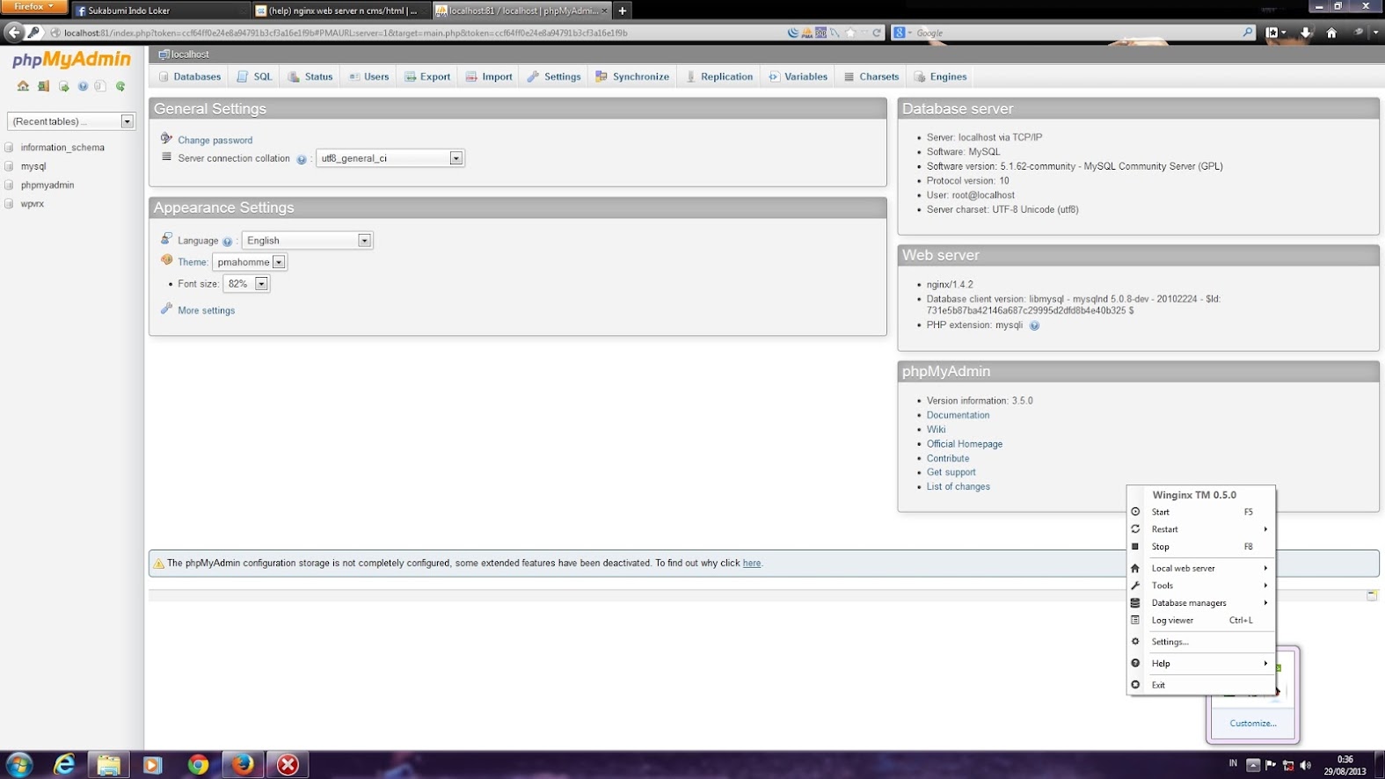Click the small yellow note icon near page bottom

tap(1371, 595)
